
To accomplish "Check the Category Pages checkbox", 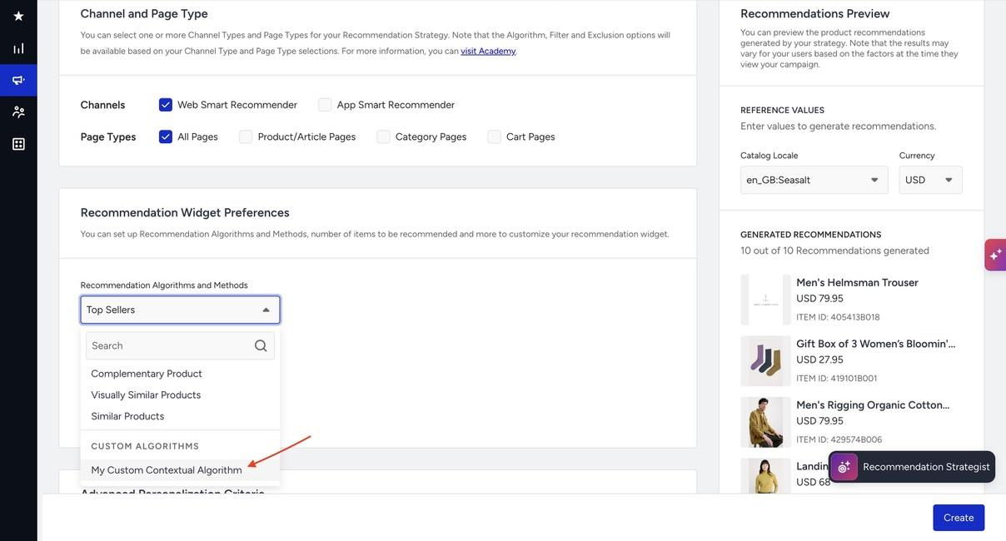I will tap(383, 136).
